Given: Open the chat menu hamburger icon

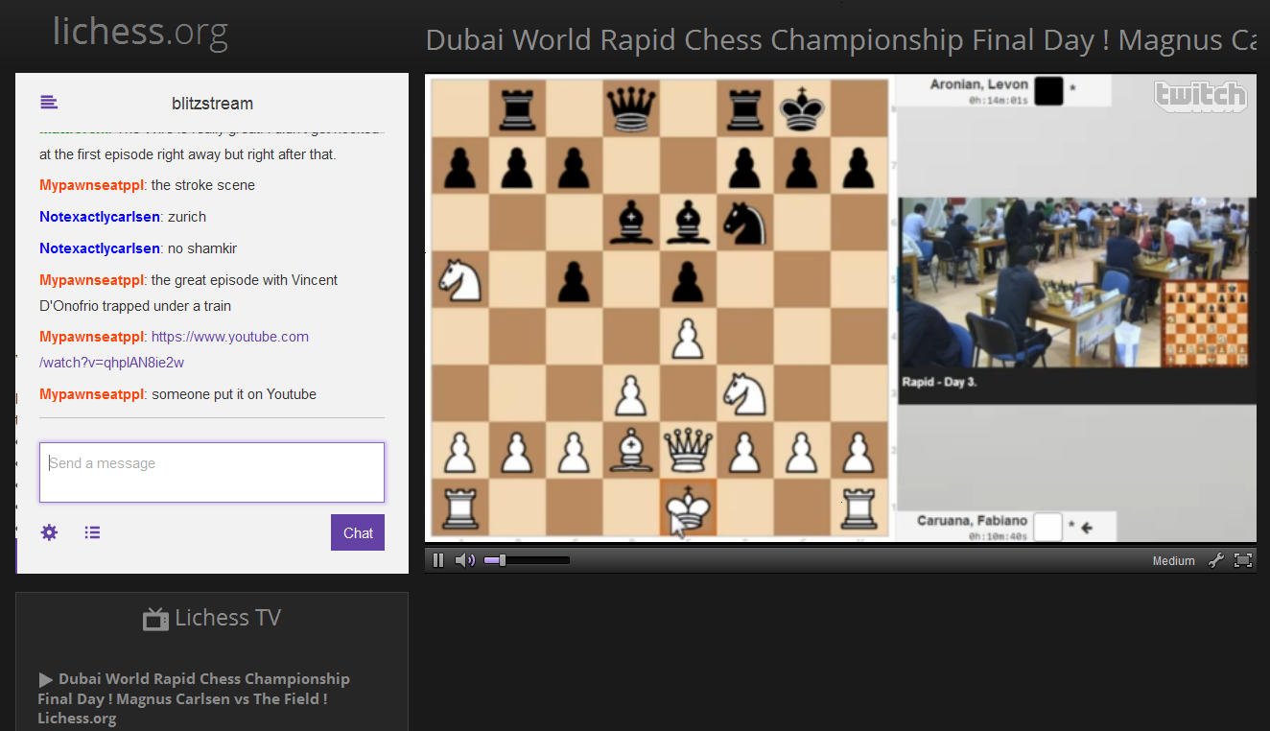Looking at the screenshot, I should (x=49, y=103).
